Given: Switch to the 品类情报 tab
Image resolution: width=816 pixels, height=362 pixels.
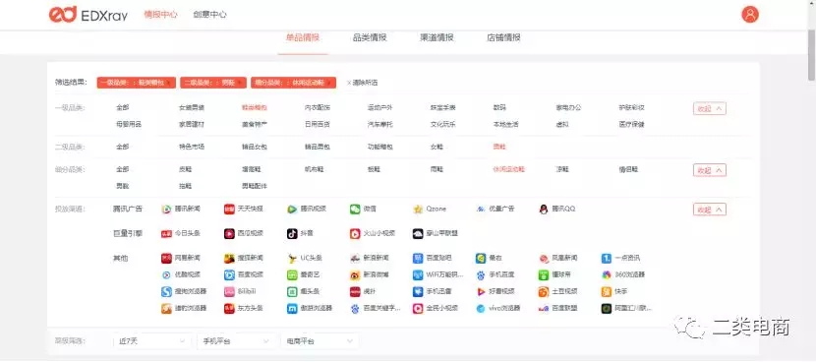Looking at the screenshot, I should click(x=370, y=37).
